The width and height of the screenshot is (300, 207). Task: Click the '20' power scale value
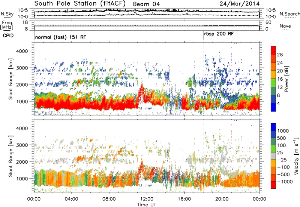[x=280, y=71]
